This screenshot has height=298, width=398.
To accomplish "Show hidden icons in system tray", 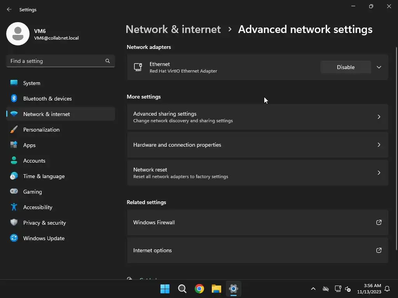I will point(313,289).
